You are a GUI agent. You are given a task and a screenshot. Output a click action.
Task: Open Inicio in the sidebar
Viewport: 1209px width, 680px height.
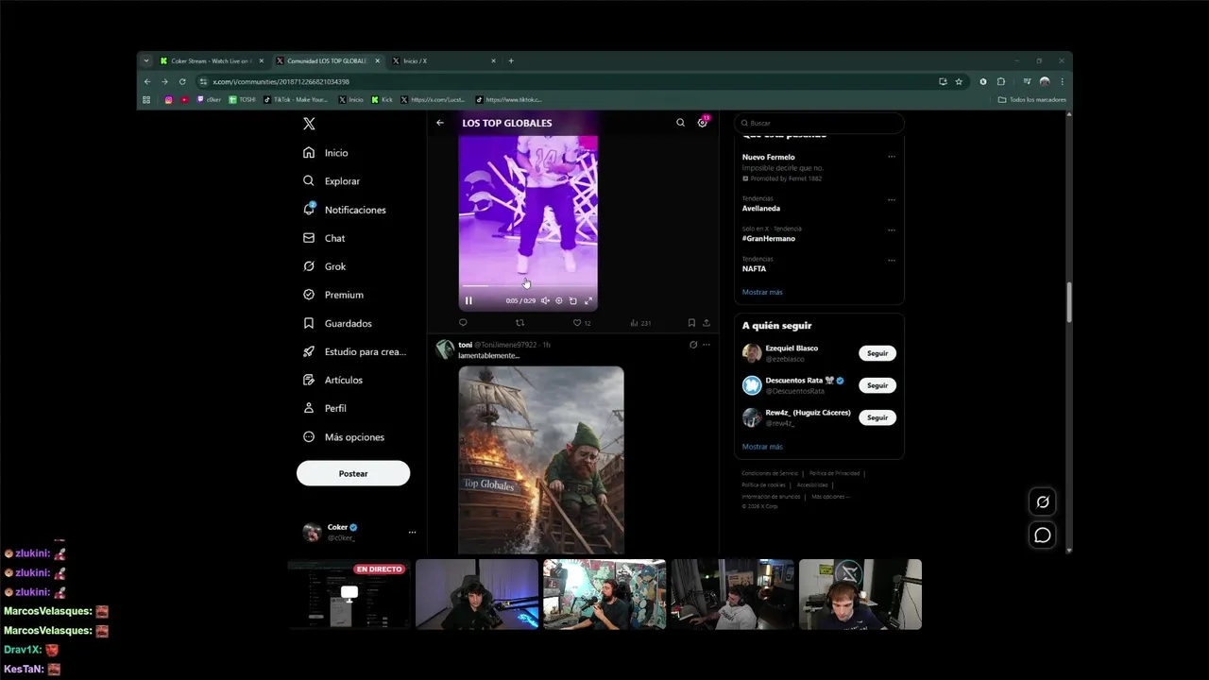coord(326,153)
